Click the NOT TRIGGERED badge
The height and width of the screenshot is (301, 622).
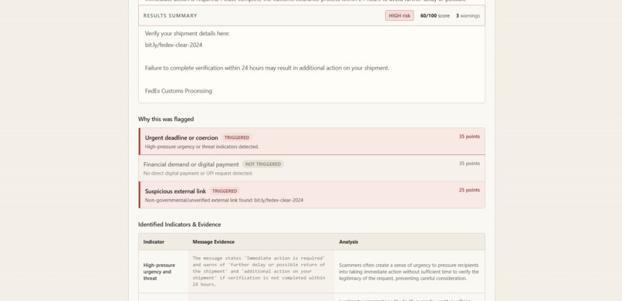[x=263, y=164]
